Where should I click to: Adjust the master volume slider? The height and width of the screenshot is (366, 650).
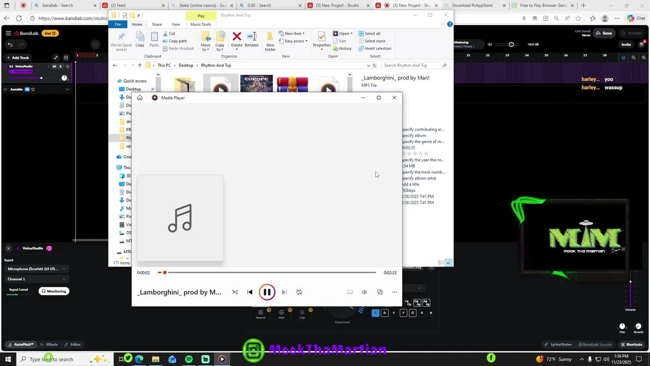click(508, 44)
